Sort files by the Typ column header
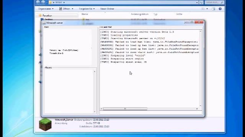This screenshot has width=245, height=137. tap(155, 14)
